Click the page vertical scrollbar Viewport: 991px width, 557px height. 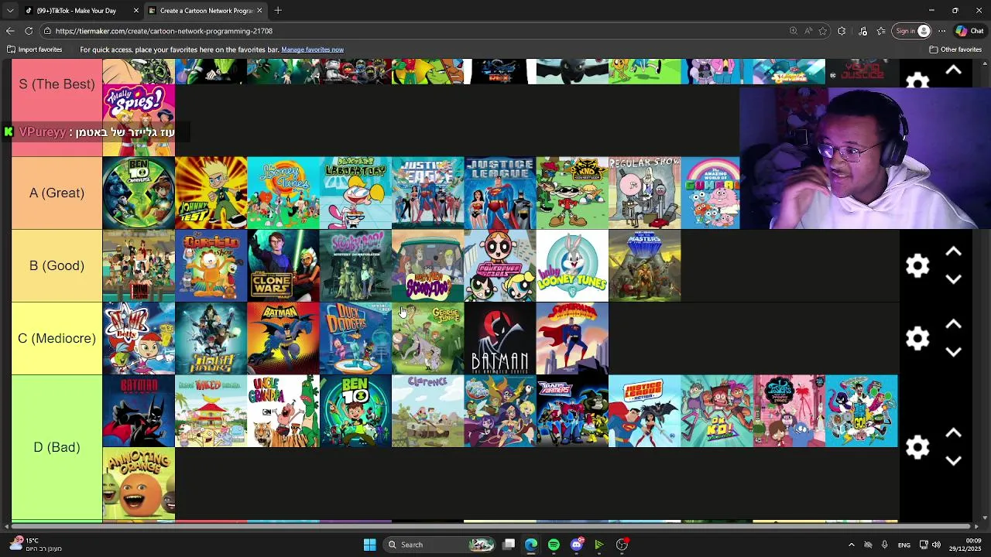point(985,290)
